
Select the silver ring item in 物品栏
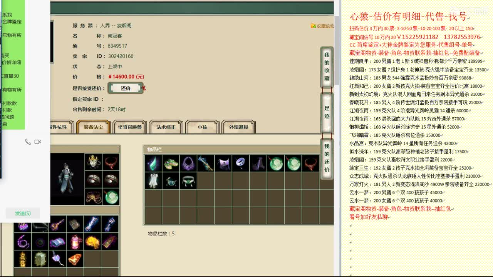(x=240, y=164)
